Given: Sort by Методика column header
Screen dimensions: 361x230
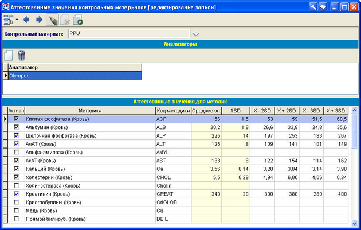Looking at the screenshot, I should (x=90, y=111).
